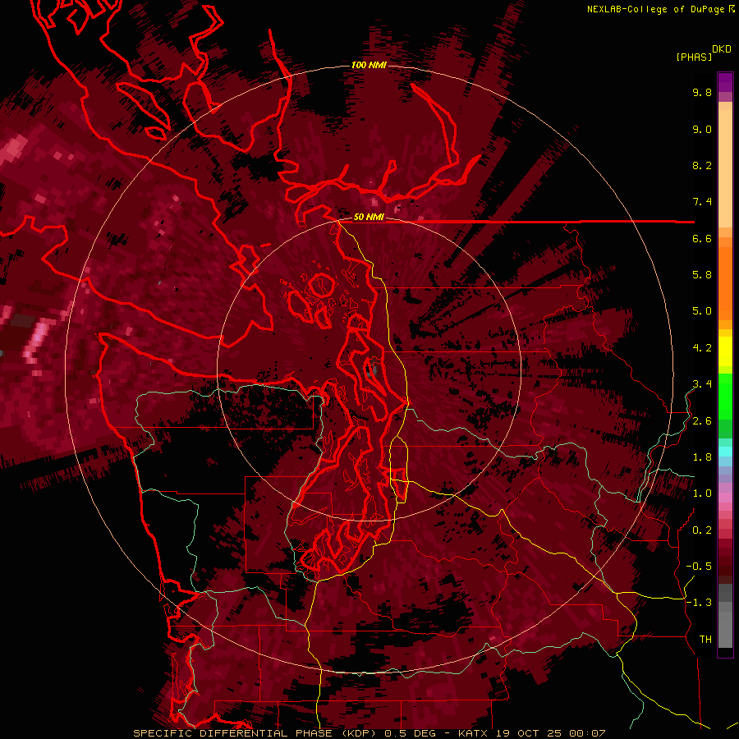Image resolution: width=739 pixels, height=739 pixels.
Task: Click the 1.8 value on color scale
Action: pyautogui.click(x=702, y=457)
